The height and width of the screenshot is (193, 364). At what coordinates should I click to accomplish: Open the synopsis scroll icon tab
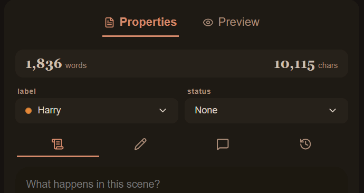pyautogui.click(x=58, y=144)
